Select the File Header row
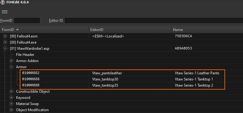 pos(25,55)
